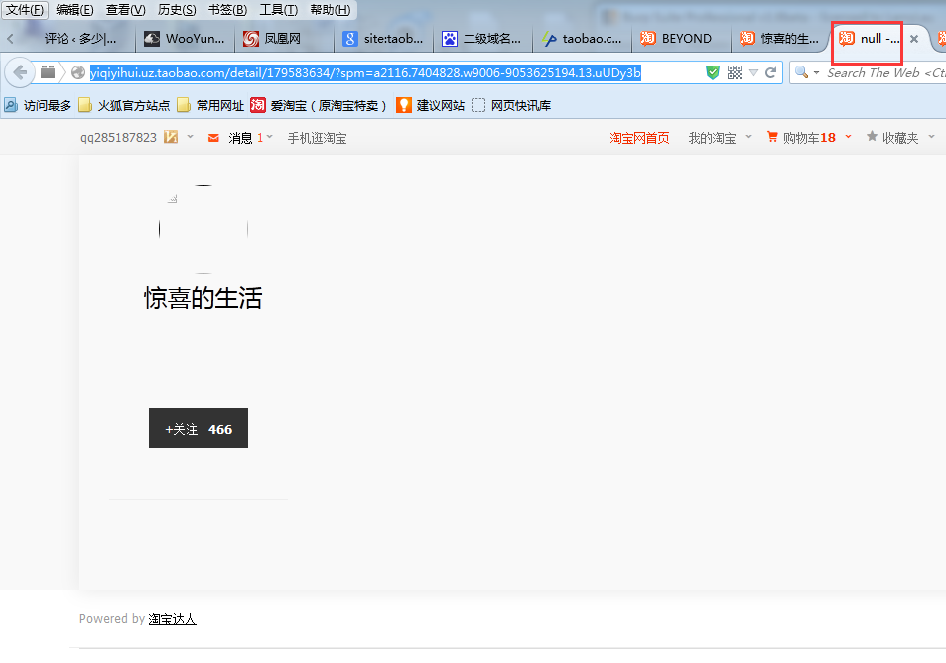Click the 惊喜的生活 profile name
The image size is (946, 663).
(203, 298)
